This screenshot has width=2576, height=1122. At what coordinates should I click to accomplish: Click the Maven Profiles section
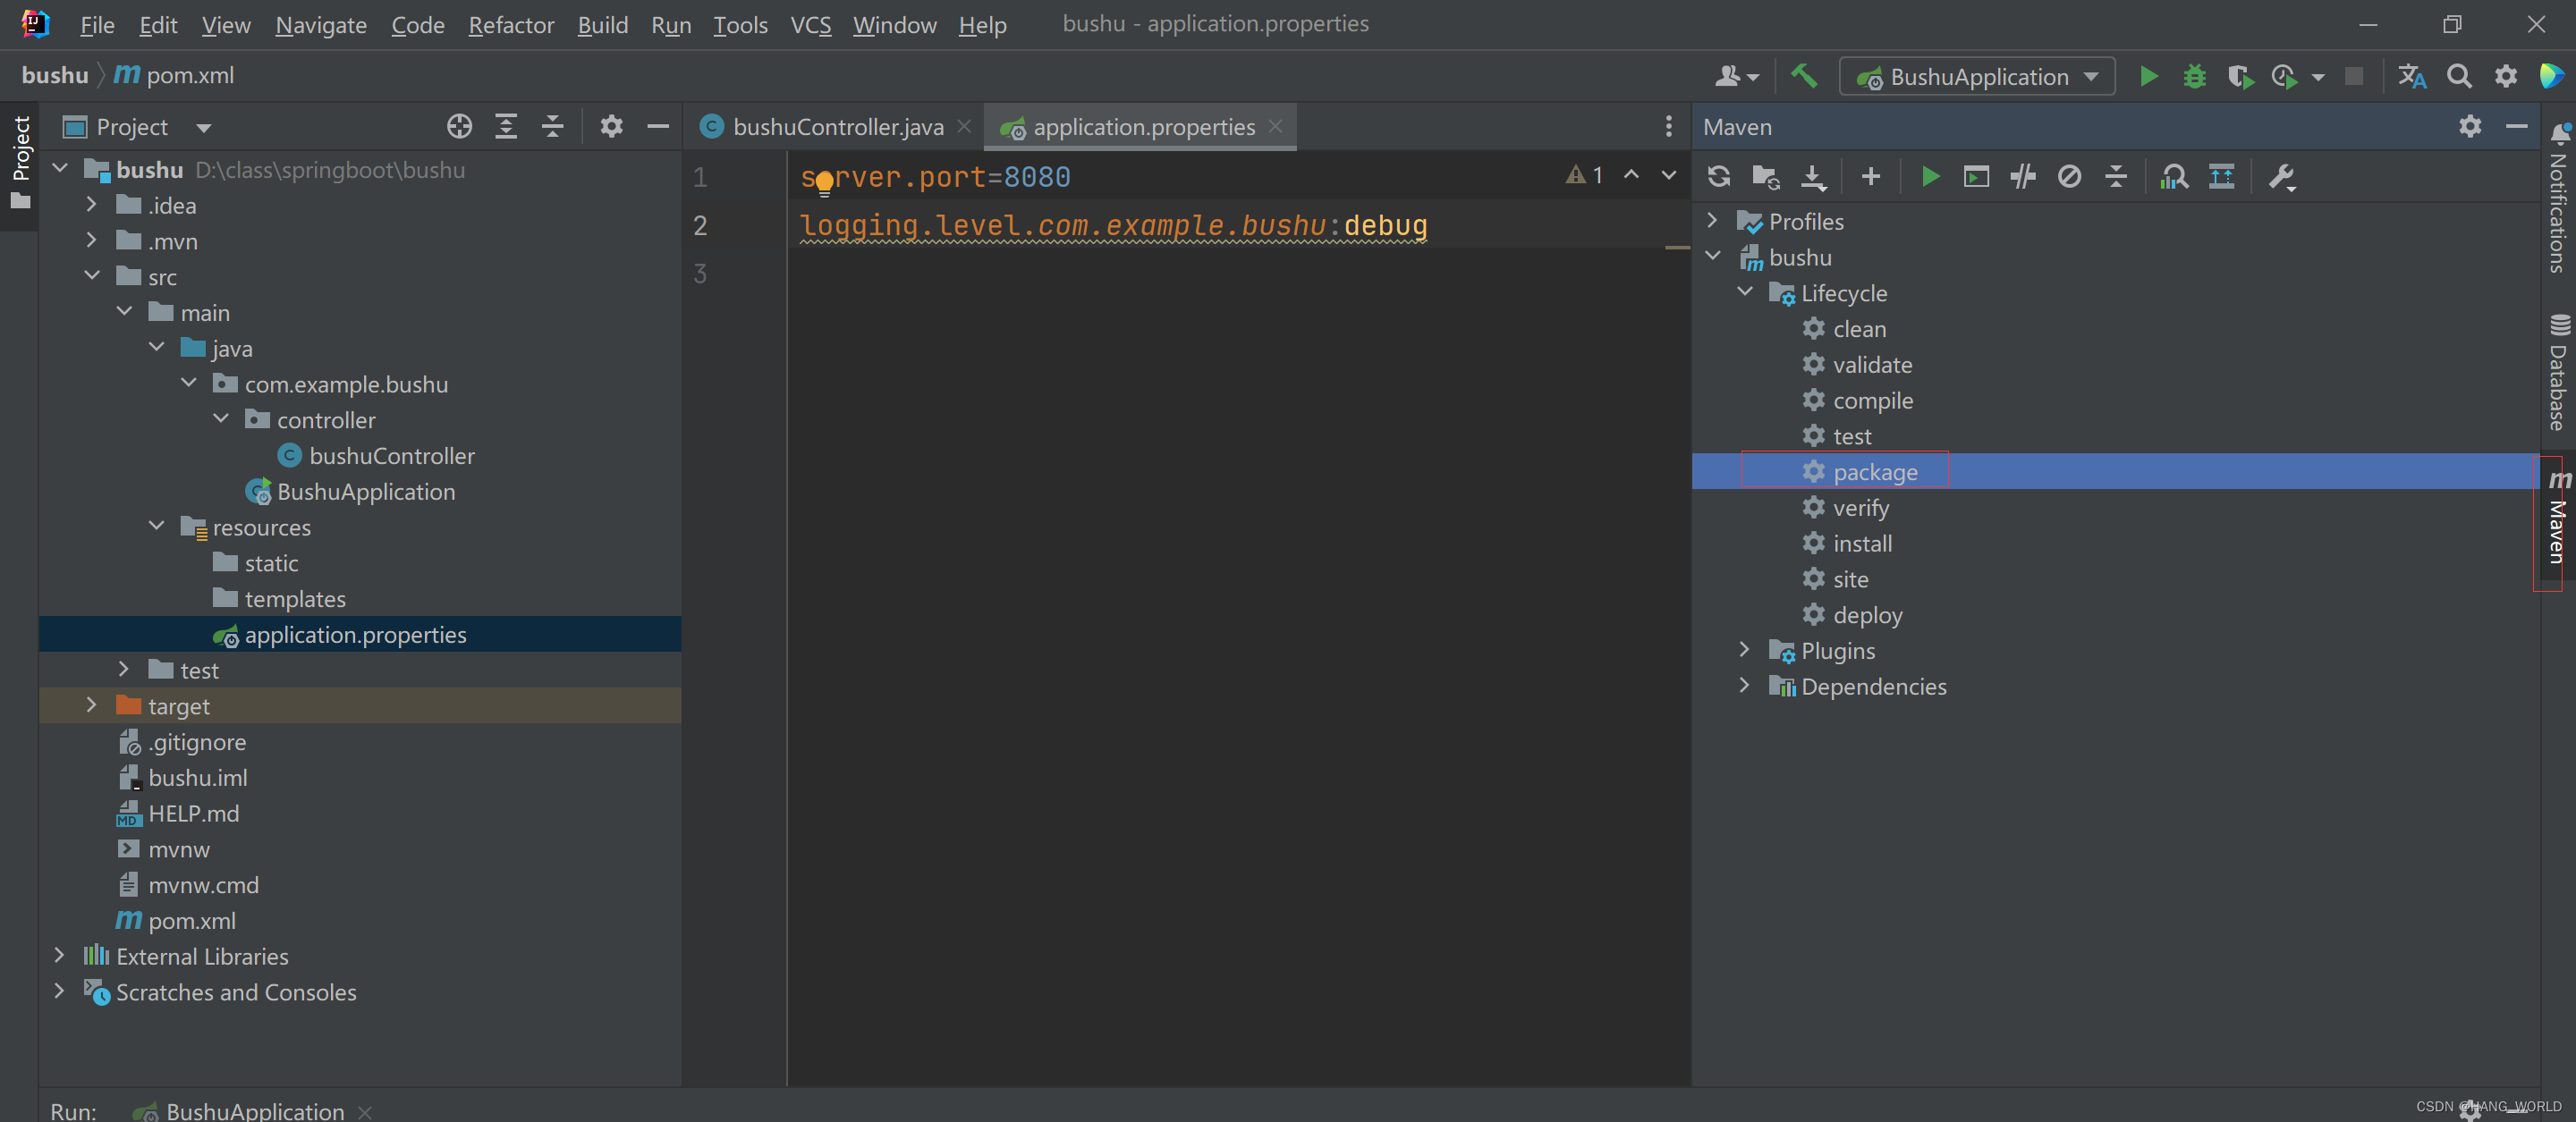click(1807, 218)
